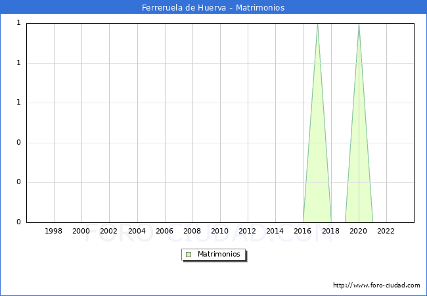Click the 2002 x-axis label
Image resolution: width=427 pixels, height=296 pixels.
[x=108, y=231]
